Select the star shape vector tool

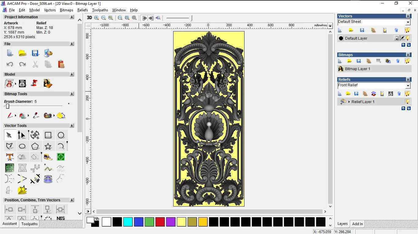[x=48, y=146]
